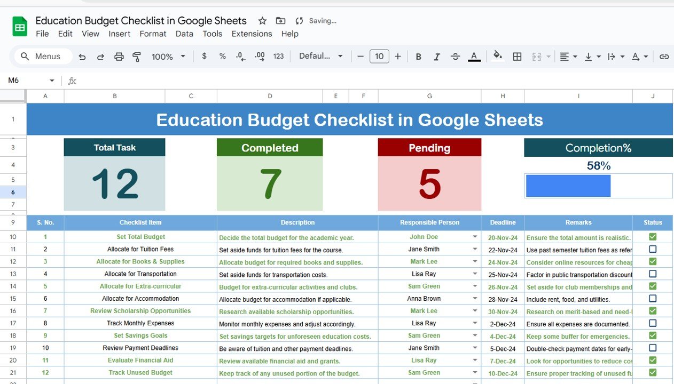Check status for Allocate for Transportation

pyautogui.click(x=653, y=274)
